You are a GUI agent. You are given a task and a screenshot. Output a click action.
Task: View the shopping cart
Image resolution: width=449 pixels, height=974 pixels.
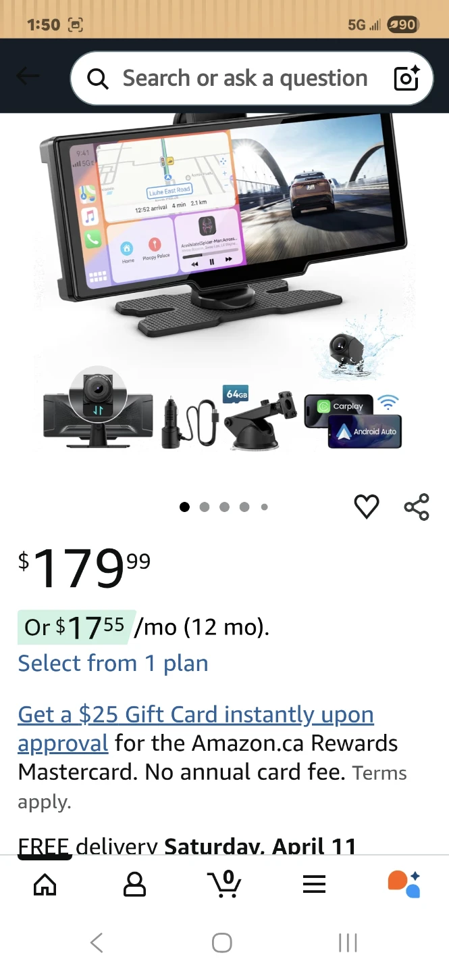(x=224, y=883)
